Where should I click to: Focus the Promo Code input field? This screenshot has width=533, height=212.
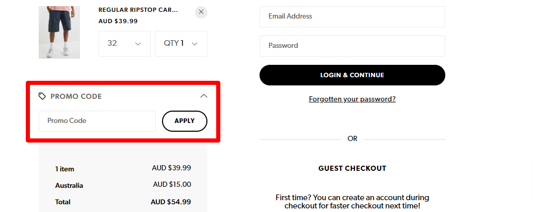(97, 121)
